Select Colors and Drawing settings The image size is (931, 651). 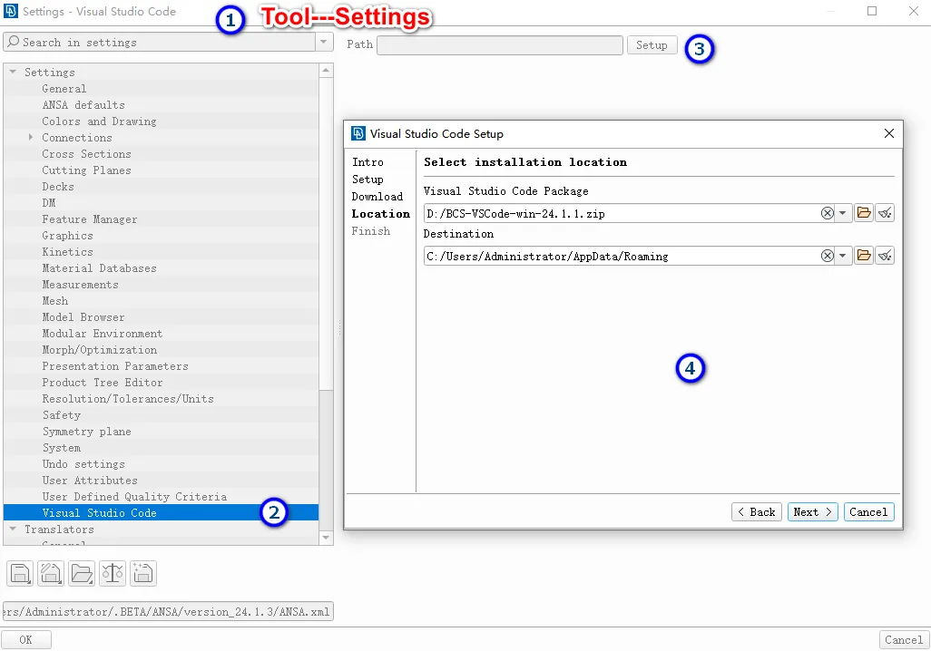click(99, 121)
